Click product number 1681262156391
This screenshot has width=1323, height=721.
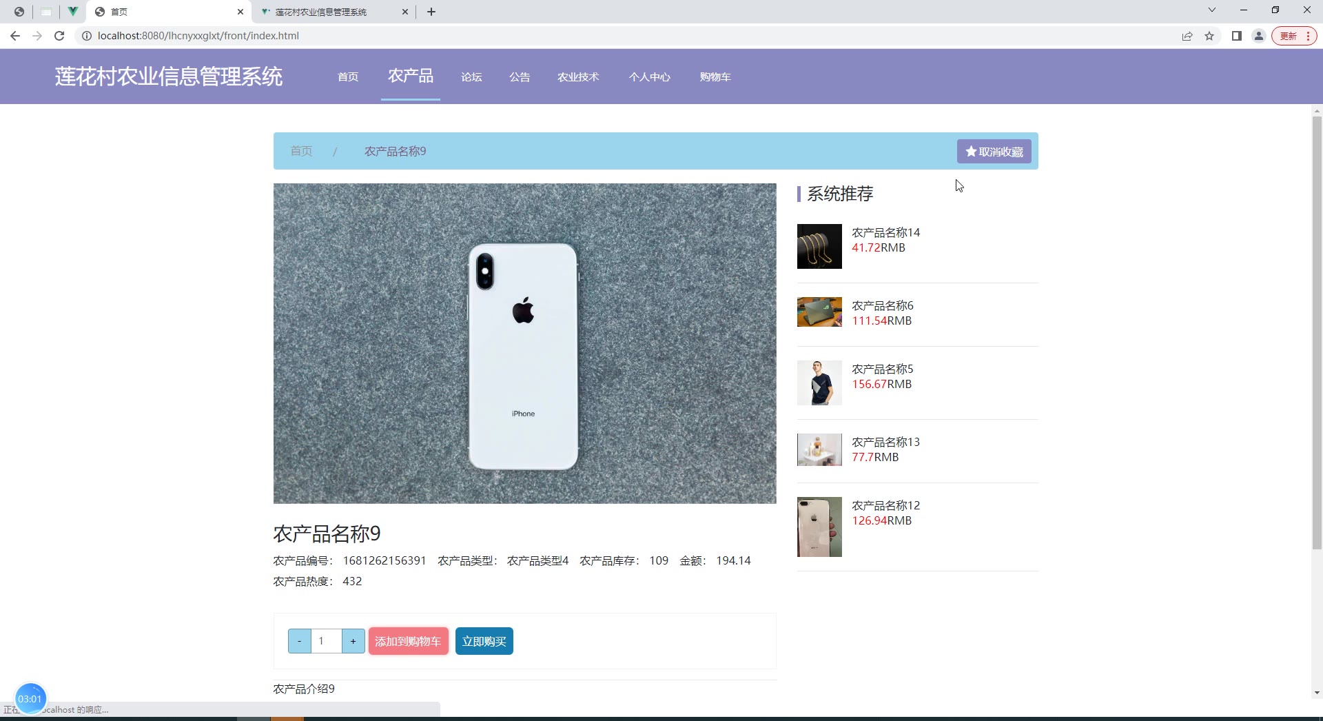coord(384,561)
